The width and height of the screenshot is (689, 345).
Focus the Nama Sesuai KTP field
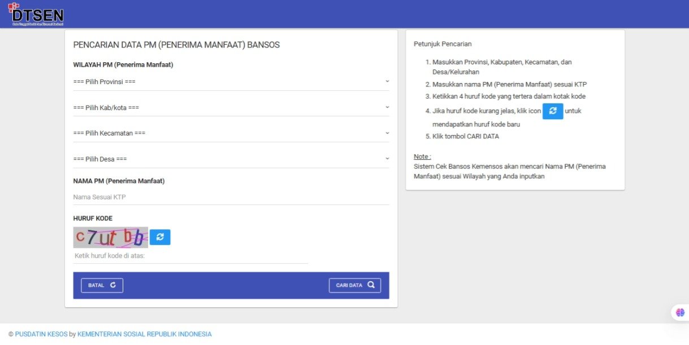(231, 197)
